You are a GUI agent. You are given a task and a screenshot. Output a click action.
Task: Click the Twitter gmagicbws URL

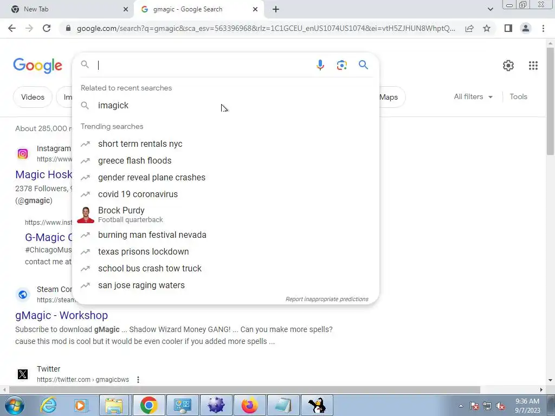pos(83,380)
